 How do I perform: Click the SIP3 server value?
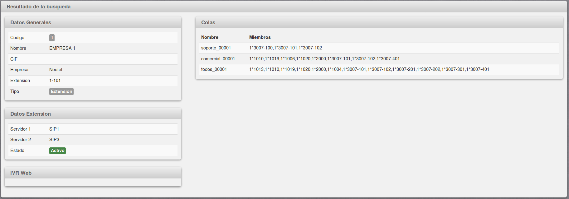(x=54, y=140)
